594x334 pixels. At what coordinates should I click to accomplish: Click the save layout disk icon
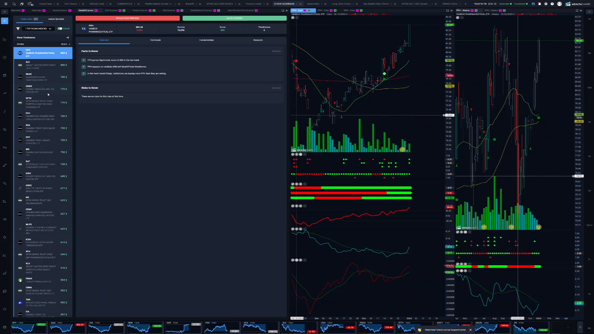point(533,4)
